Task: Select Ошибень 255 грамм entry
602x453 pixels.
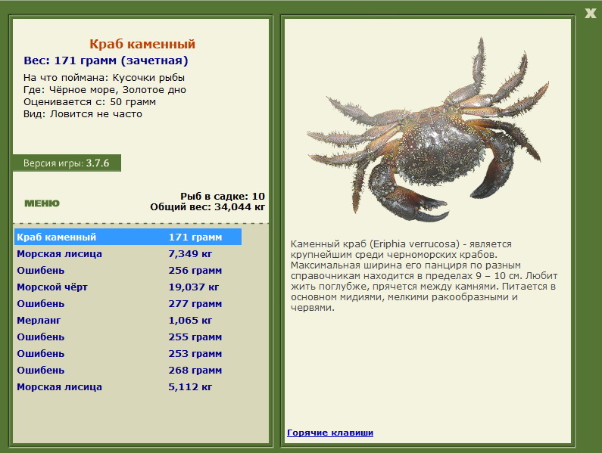Action: tap(128, 337)
